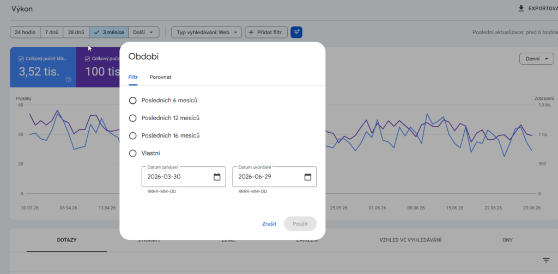Open Typ vyhledávání: Web dropdown
The width and height of the screenshot is (558, 274).
coord(207,32)
